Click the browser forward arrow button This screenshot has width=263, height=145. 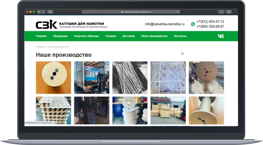(x=43, y=12)
